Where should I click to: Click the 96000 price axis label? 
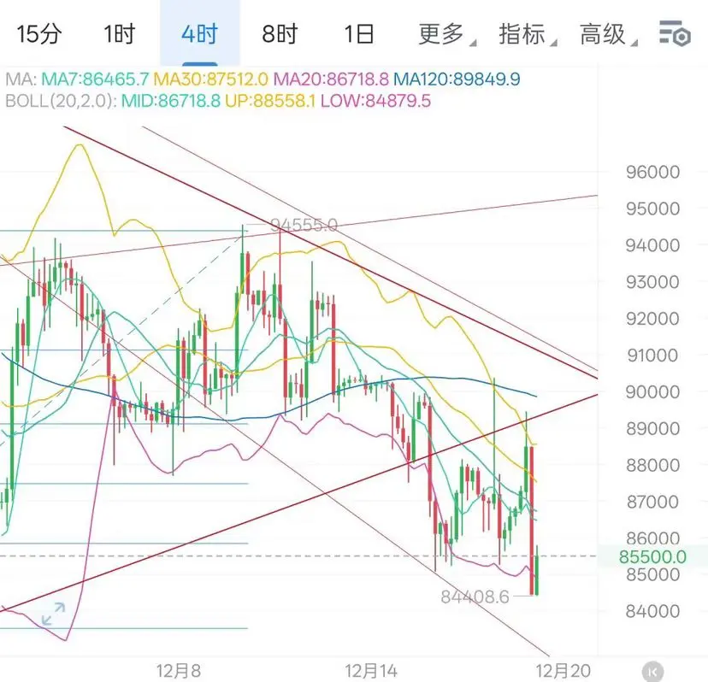(x=652, y=172)
